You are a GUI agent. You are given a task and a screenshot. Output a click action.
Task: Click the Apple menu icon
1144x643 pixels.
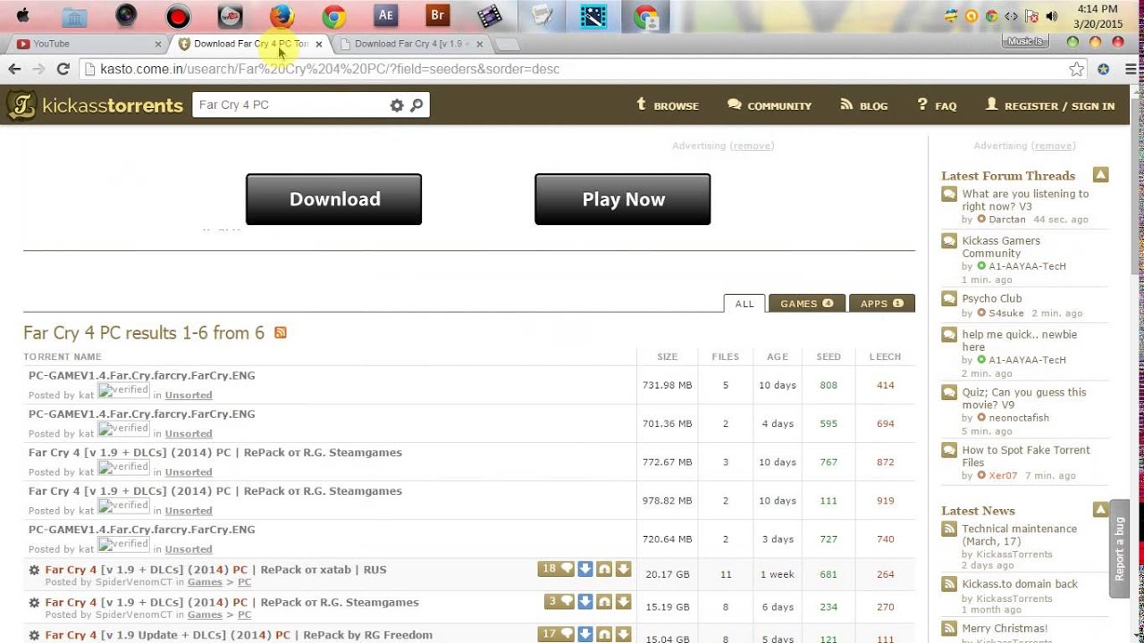click(x=22, y=15)
